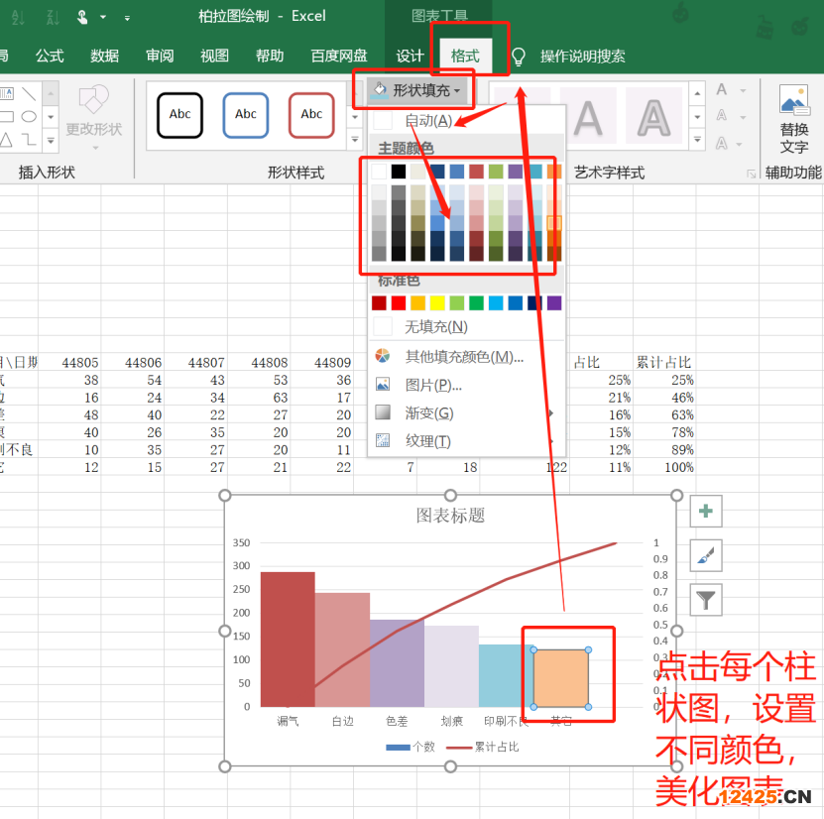Expand the 渐变(G) gradient submenu
Viewport: 824px width, 819px height.
tap(429, 412)
